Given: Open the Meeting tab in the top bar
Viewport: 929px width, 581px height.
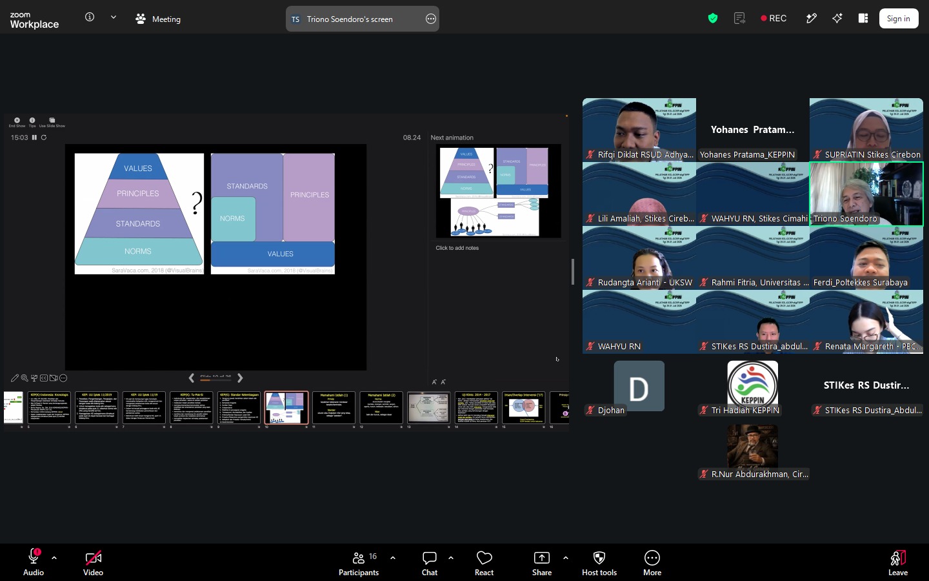Looking at the screenshot, I should tap(158, 19).
